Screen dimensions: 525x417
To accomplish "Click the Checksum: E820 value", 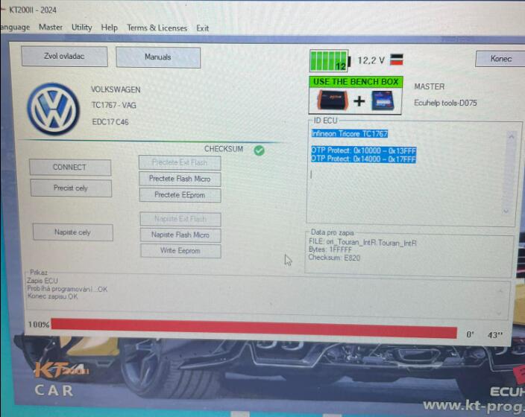I will [x=334, y=258].
